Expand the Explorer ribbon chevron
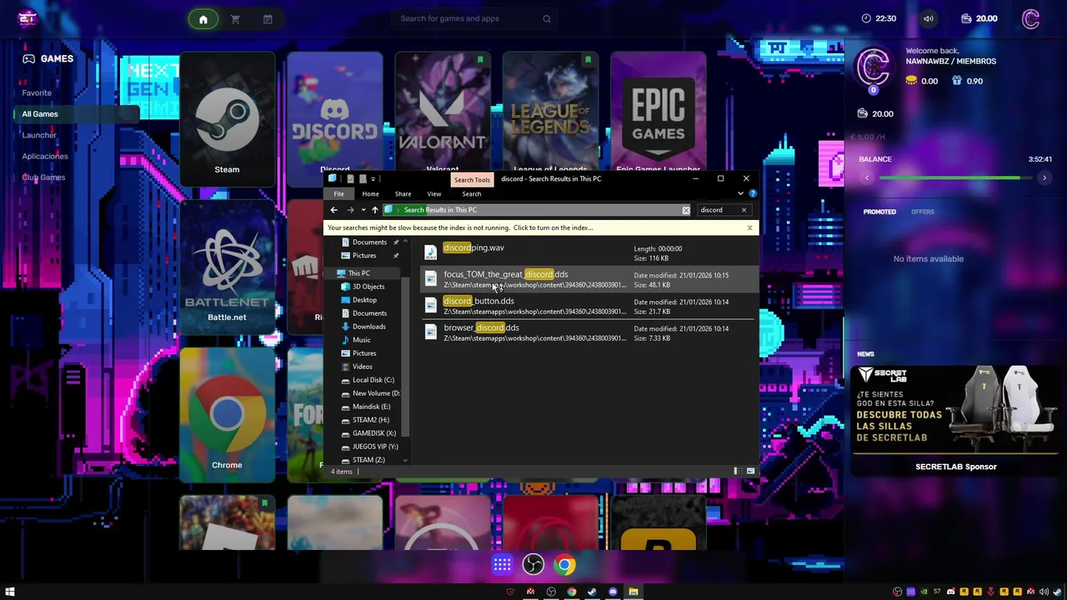The width and height of the screenshot is (1067, 600). tap(740, 193)
